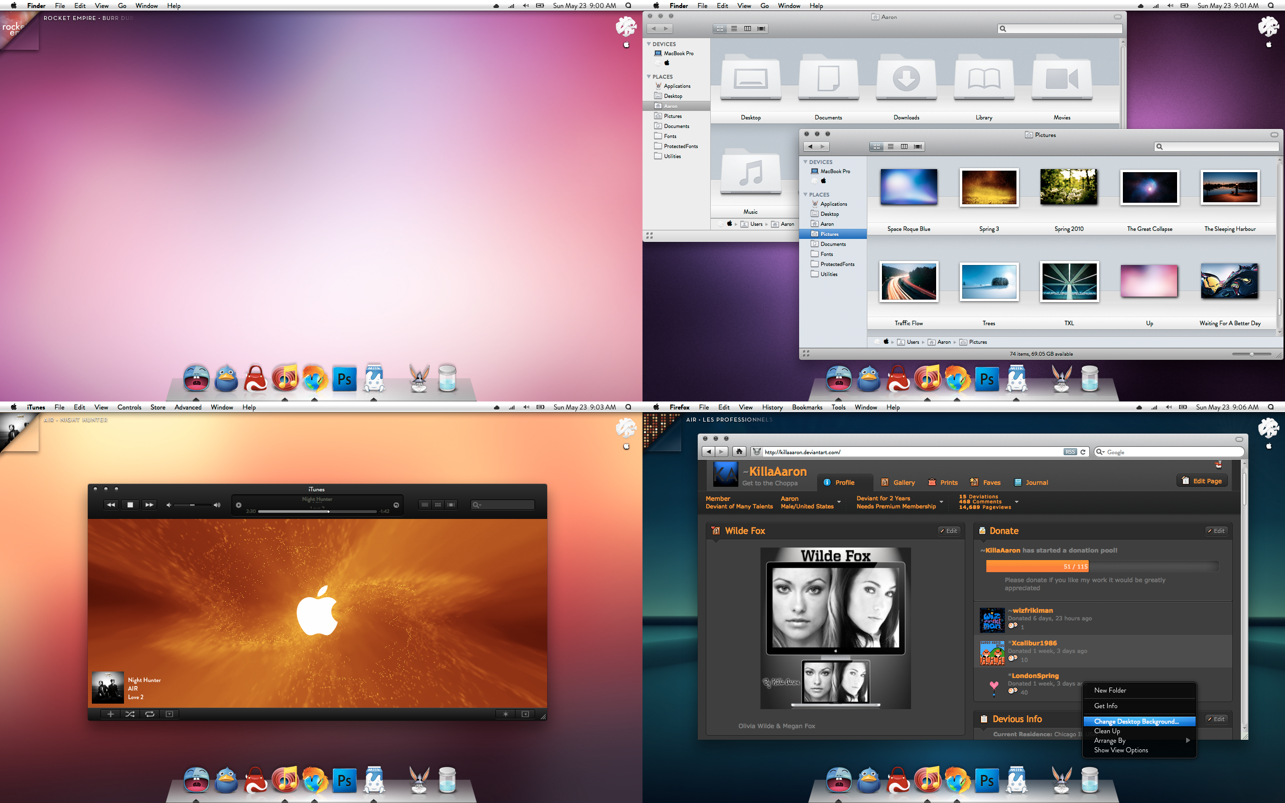Click Edit in the Donate box
The height and width of the screenshot is (803, 1285).
[1217, 530]
